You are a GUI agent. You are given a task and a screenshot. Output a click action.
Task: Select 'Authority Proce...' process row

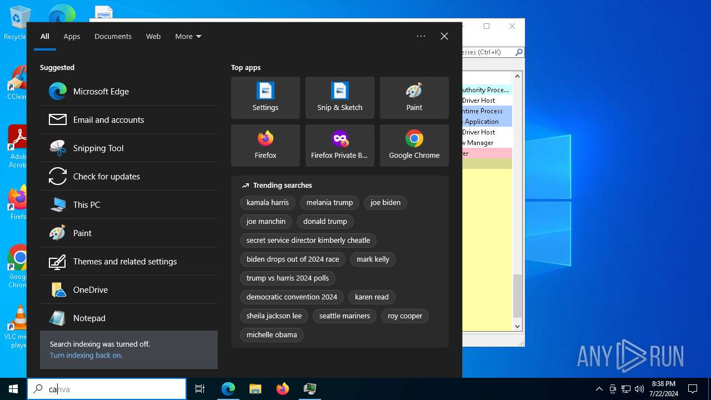487,90
